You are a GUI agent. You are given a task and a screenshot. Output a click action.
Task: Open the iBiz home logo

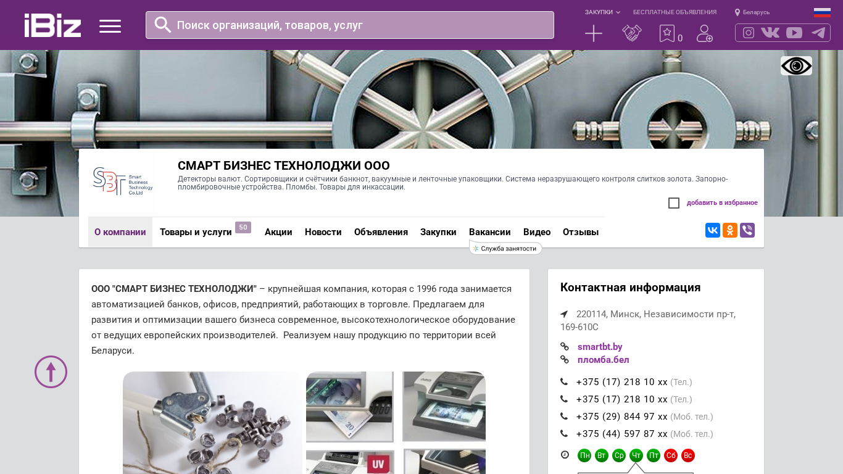52,25
